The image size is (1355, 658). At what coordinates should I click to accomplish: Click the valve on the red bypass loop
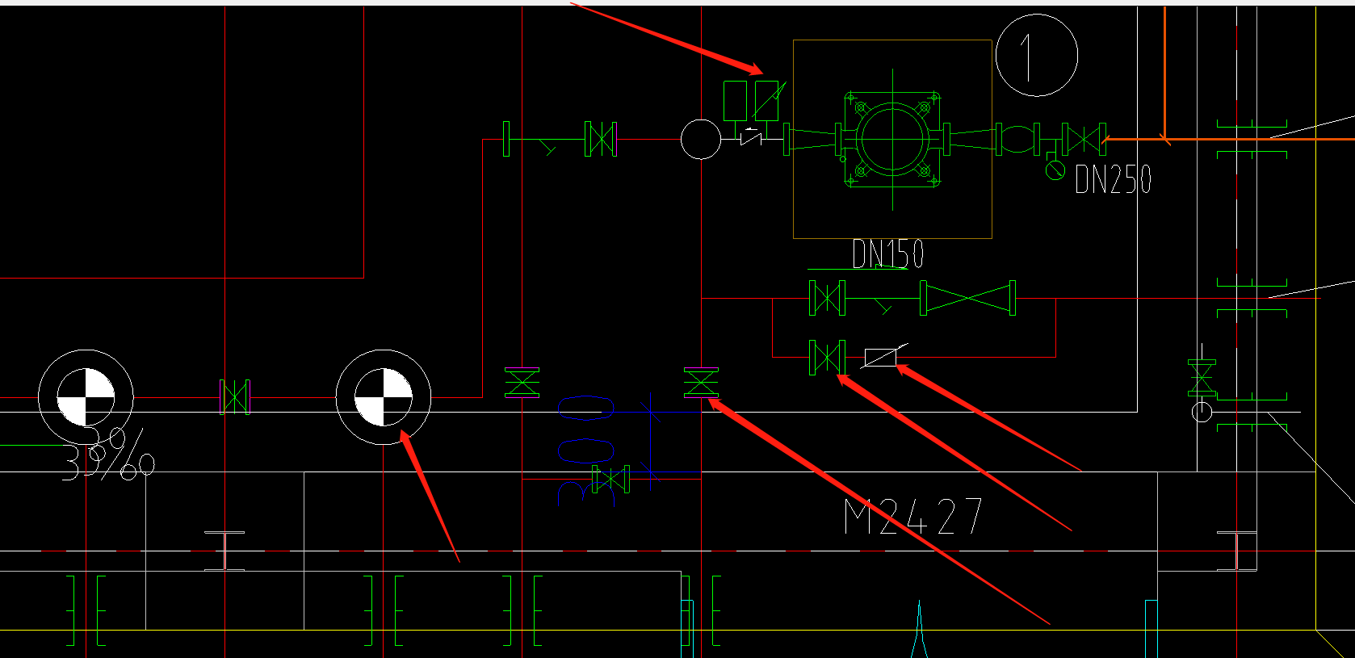pos(828,357)
